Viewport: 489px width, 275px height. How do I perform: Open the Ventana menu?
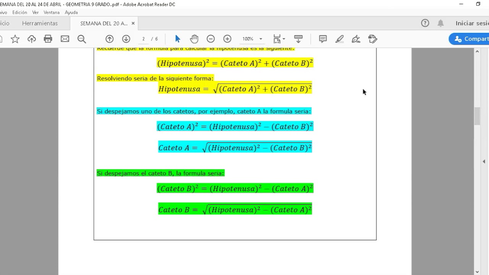pyautogui.click(x=52, y=12)
